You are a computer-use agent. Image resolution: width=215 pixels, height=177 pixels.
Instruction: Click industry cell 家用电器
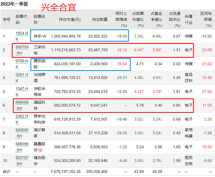tap(189, 133)
